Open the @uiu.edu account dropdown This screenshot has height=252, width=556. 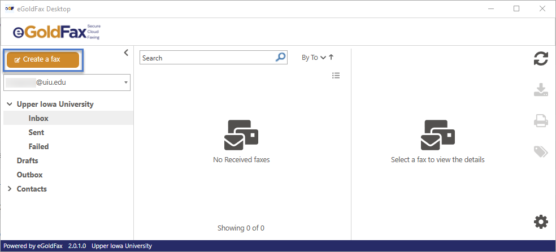tap(67, 82)
